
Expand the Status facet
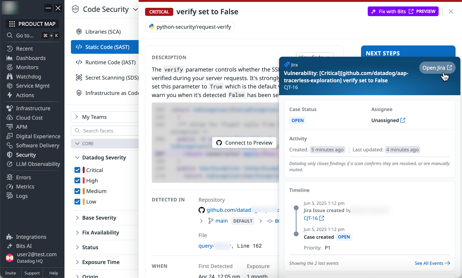point(77,247)
